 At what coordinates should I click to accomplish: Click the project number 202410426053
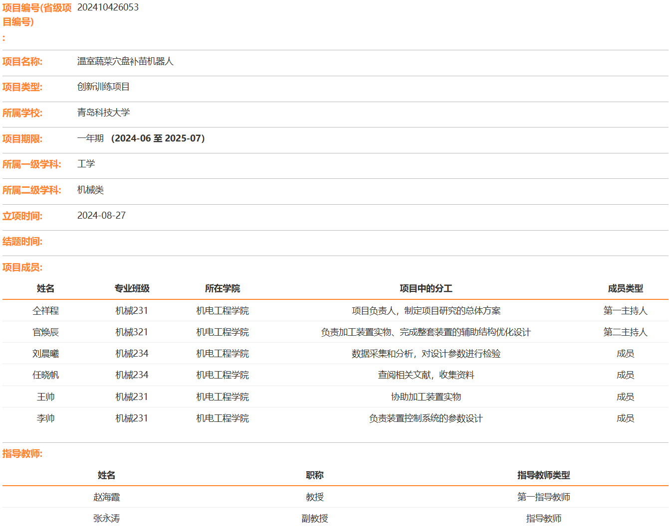click(108, 7)
